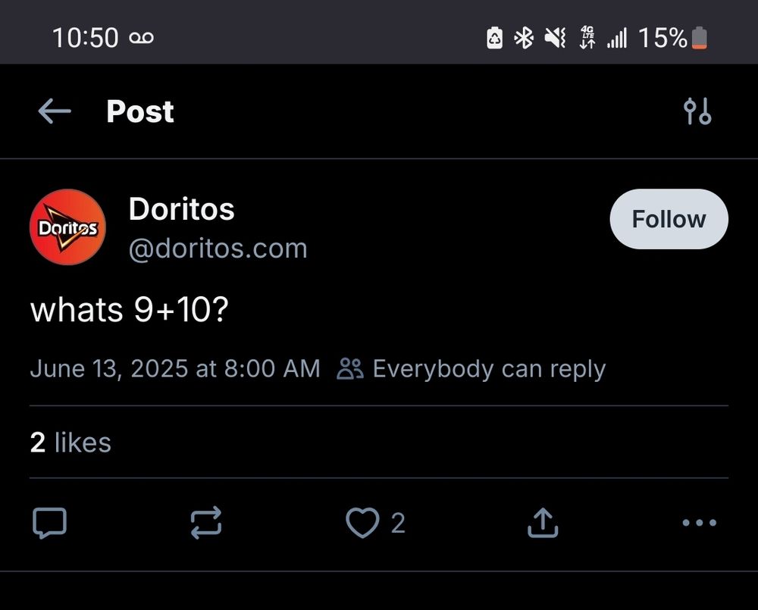This screenshot has height=610, width=758.
Task: Open the '2 likes' list
Action: click(x=70, y=443)
